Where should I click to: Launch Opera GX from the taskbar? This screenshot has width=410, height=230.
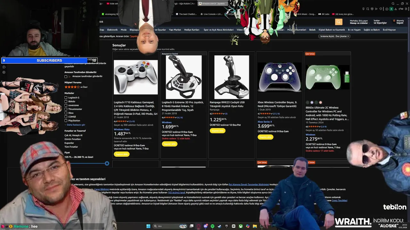[x=199, y=226]
